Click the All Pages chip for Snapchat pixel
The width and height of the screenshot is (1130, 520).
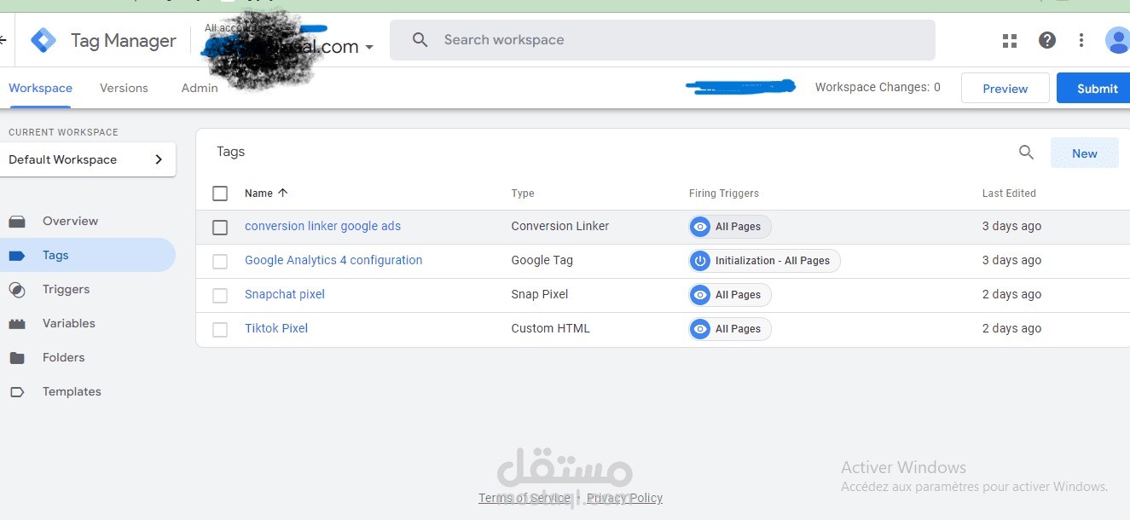tap(730, 295)
